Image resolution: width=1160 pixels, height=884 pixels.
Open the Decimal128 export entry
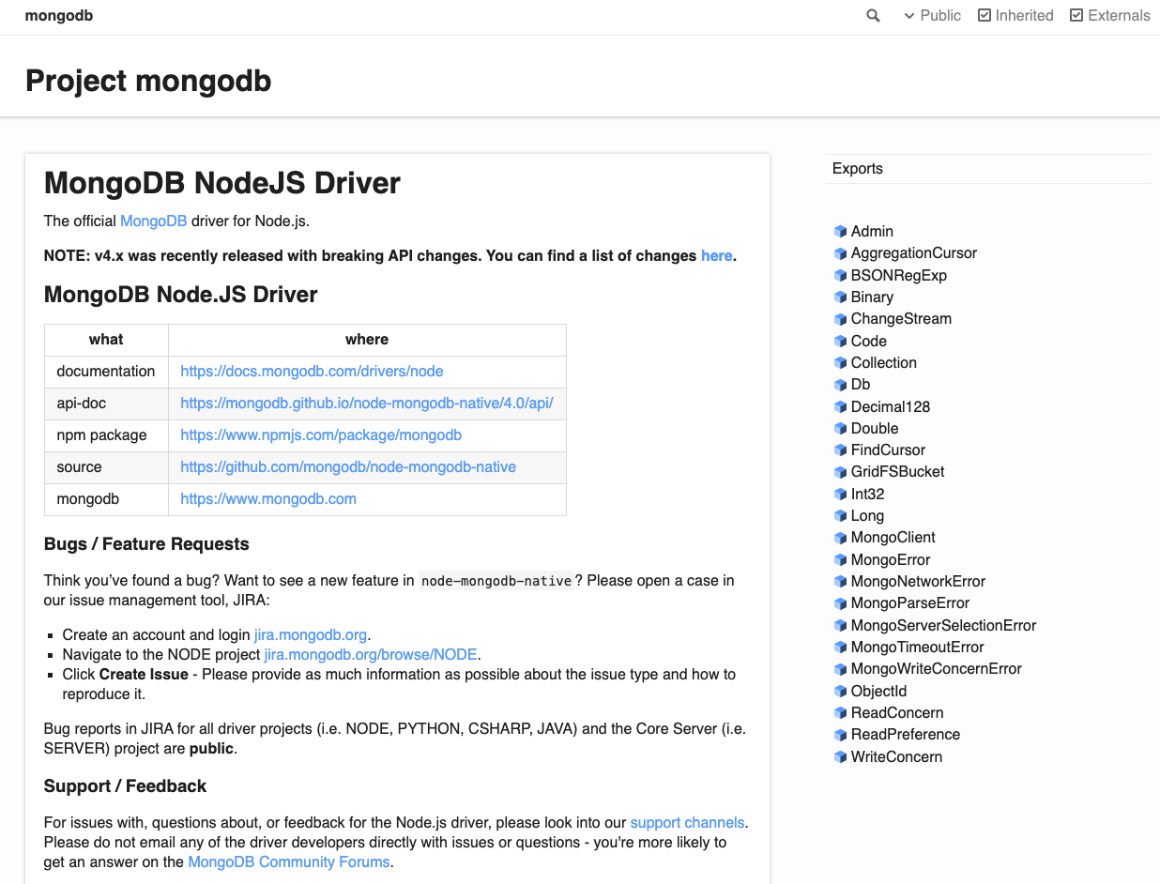(x=891, y=406)
